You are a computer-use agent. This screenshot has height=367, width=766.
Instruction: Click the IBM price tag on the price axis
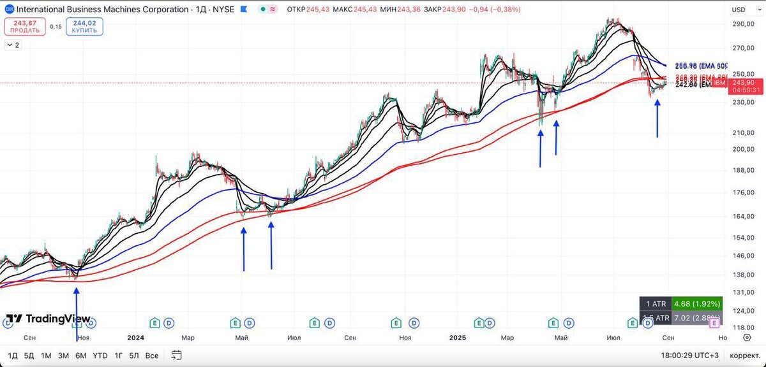[x=719, y=83]
